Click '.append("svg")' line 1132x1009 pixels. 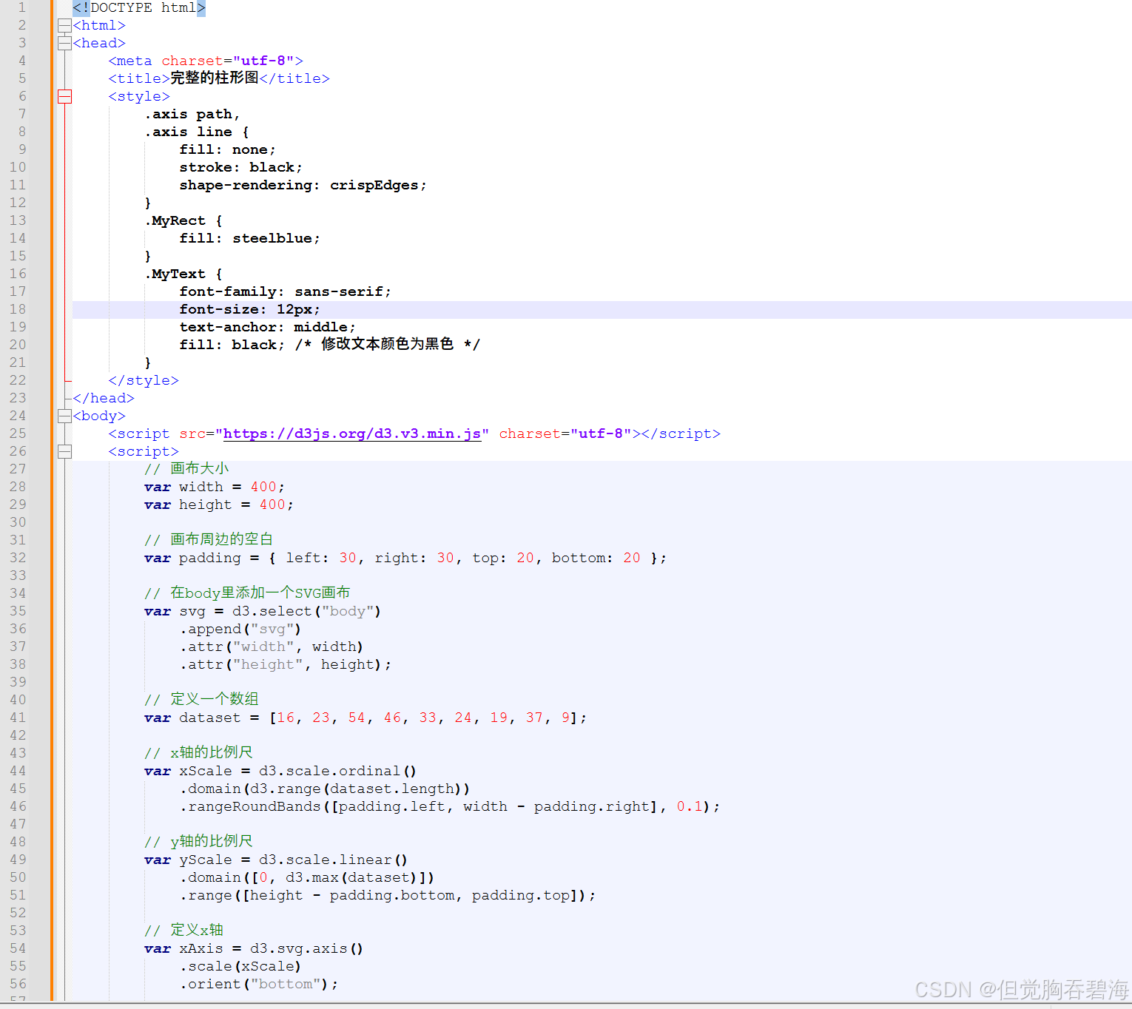(240, 629)
